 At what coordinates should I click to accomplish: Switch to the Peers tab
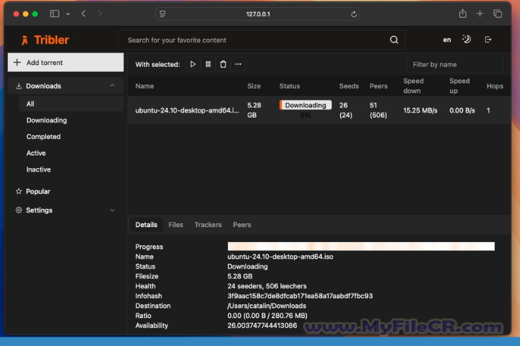pos(242,224)
